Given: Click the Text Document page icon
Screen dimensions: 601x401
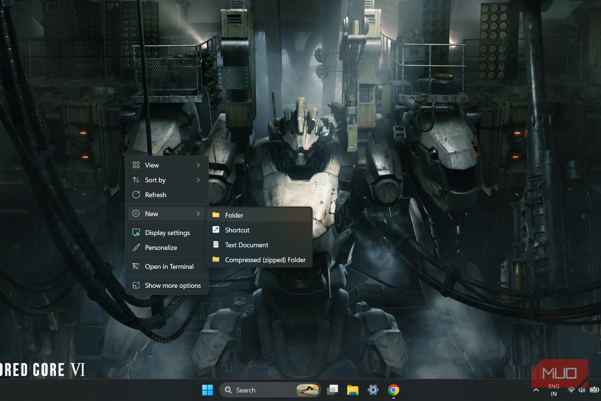Looking at the screenshot, I should (216, 245).
